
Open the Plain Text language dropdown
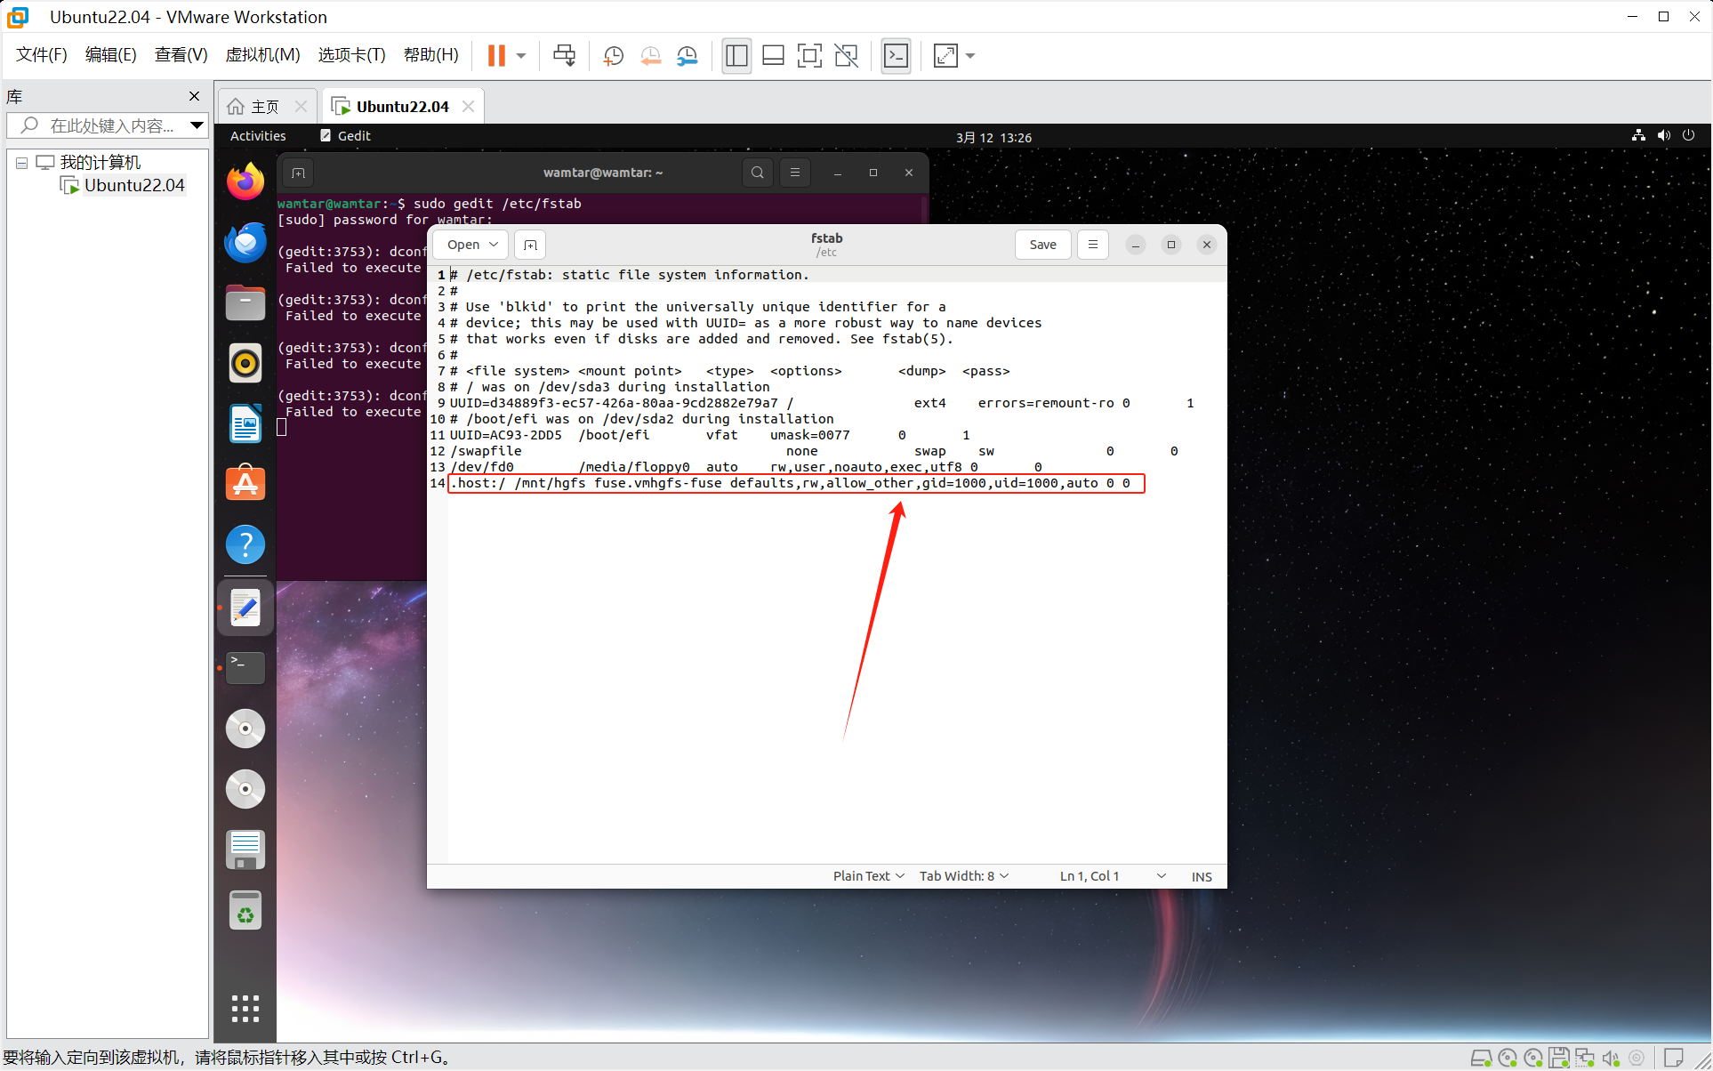coord(868,876)
